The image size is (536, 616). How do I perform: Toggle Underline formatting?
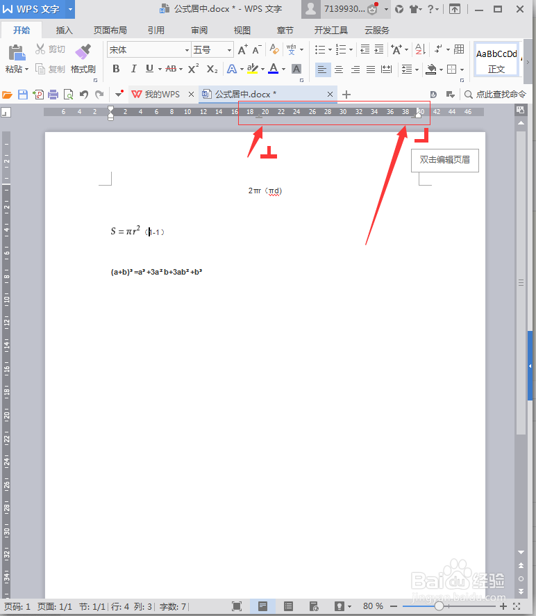pos(149,69)
